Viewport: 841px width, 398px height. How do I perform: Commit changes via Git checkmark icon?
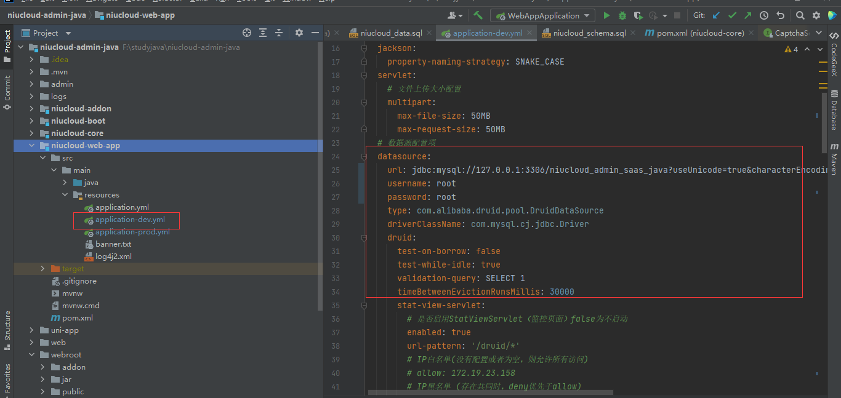click(732, 15)
